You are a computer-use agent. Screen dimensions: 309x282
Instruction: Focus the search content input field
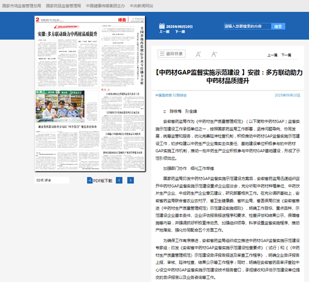coord(248,26)
